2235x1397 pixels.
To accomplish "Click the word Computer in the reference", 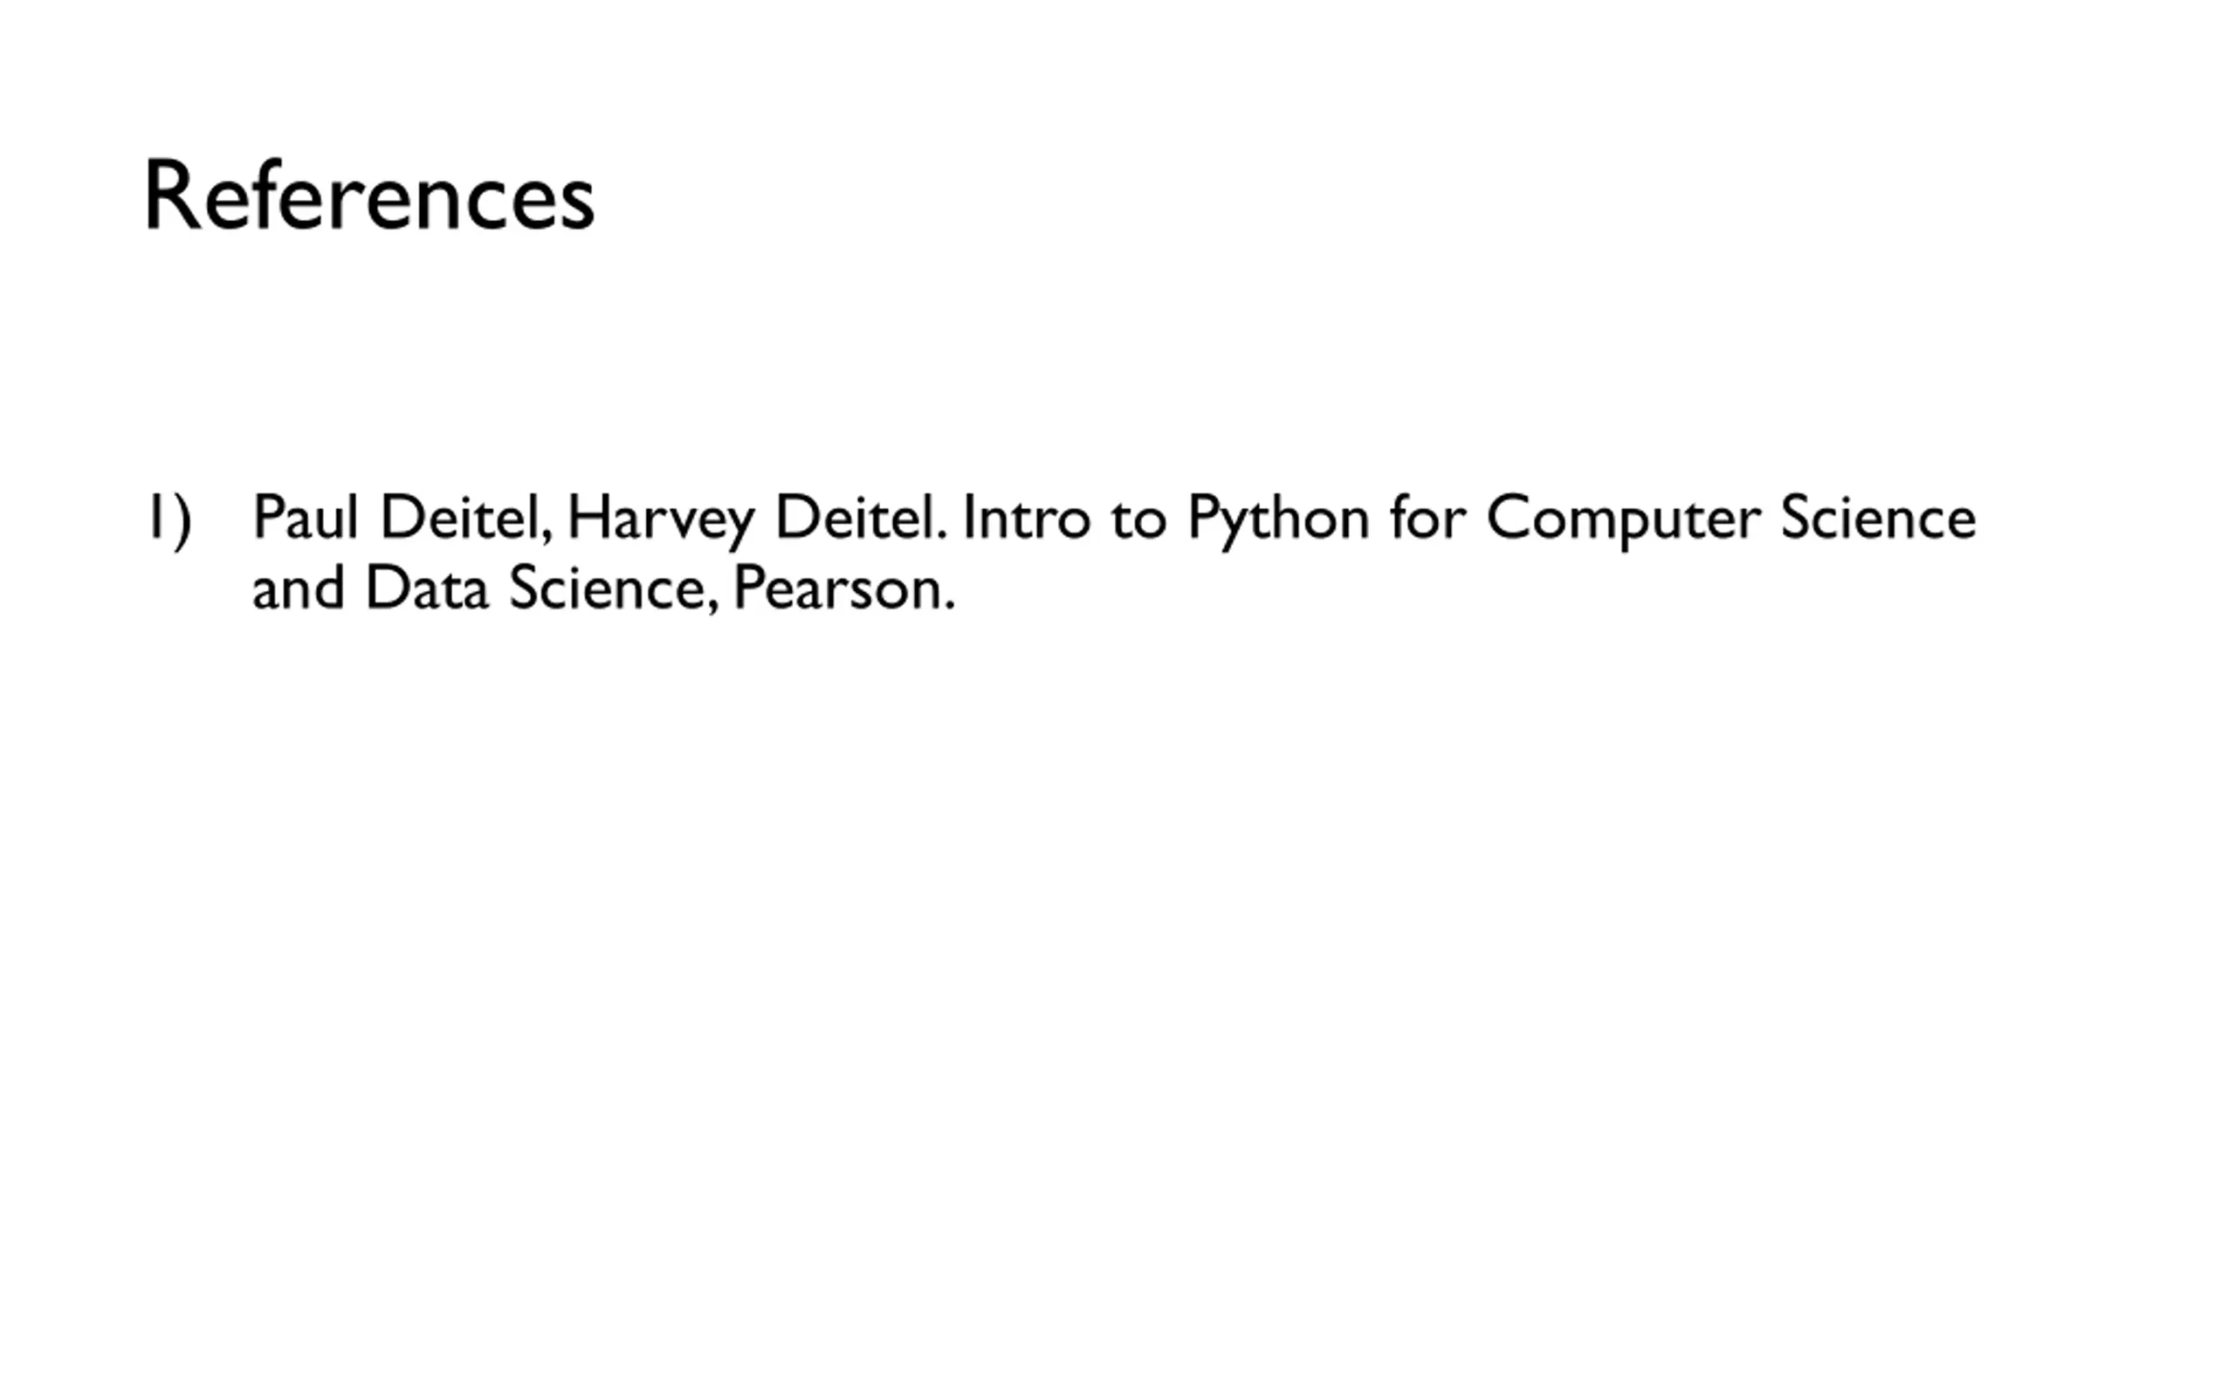I will coord(1624,520).
